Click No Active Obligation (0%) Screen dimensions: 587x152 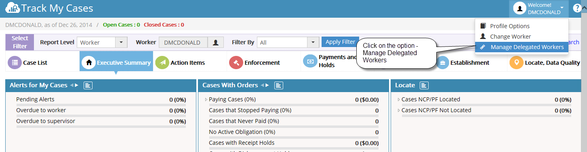(x=242, y=132)
